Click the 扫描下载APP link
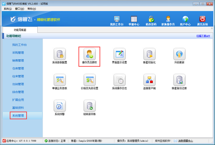The image size is (215, 145). (203, 36)
